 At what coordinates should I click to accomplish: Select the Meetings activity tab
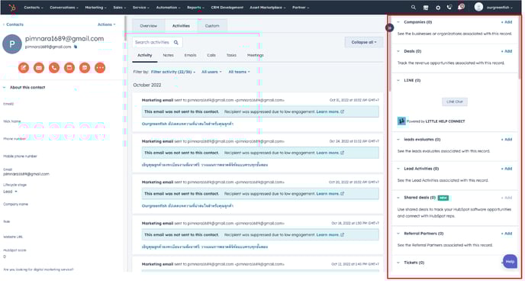(256, 55)
